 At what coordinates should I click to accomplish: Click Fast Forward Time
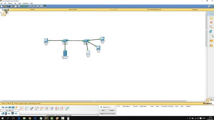[34, 104]
